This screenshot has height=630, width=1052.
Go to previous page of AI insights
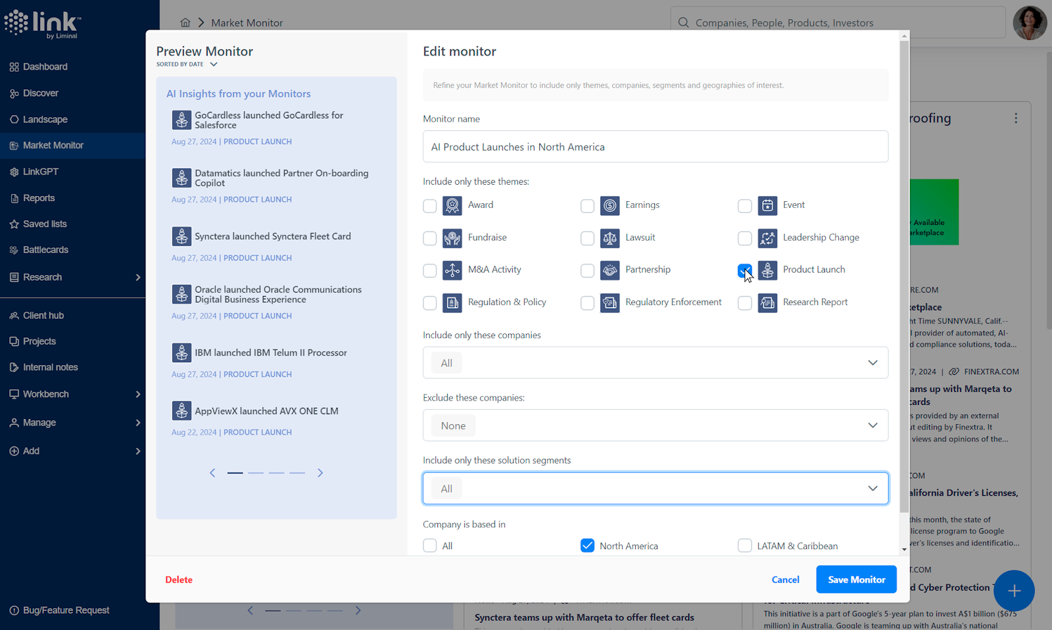pyautogui.click(x=212, y=473)
